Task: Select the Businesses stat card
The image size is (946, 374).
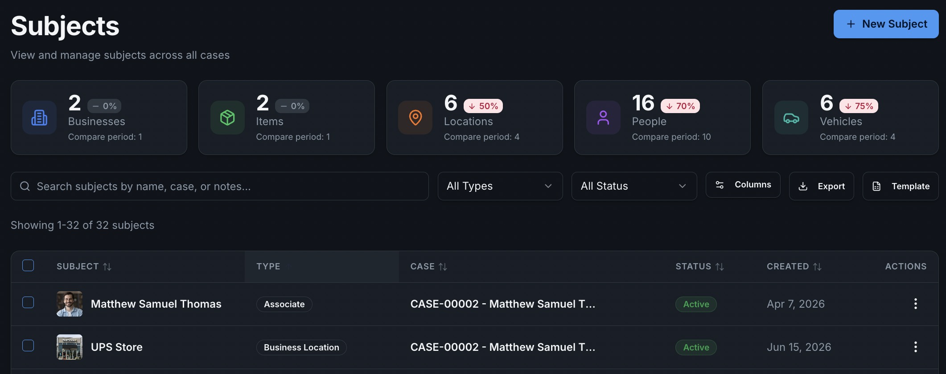Action: click(99, 118)
